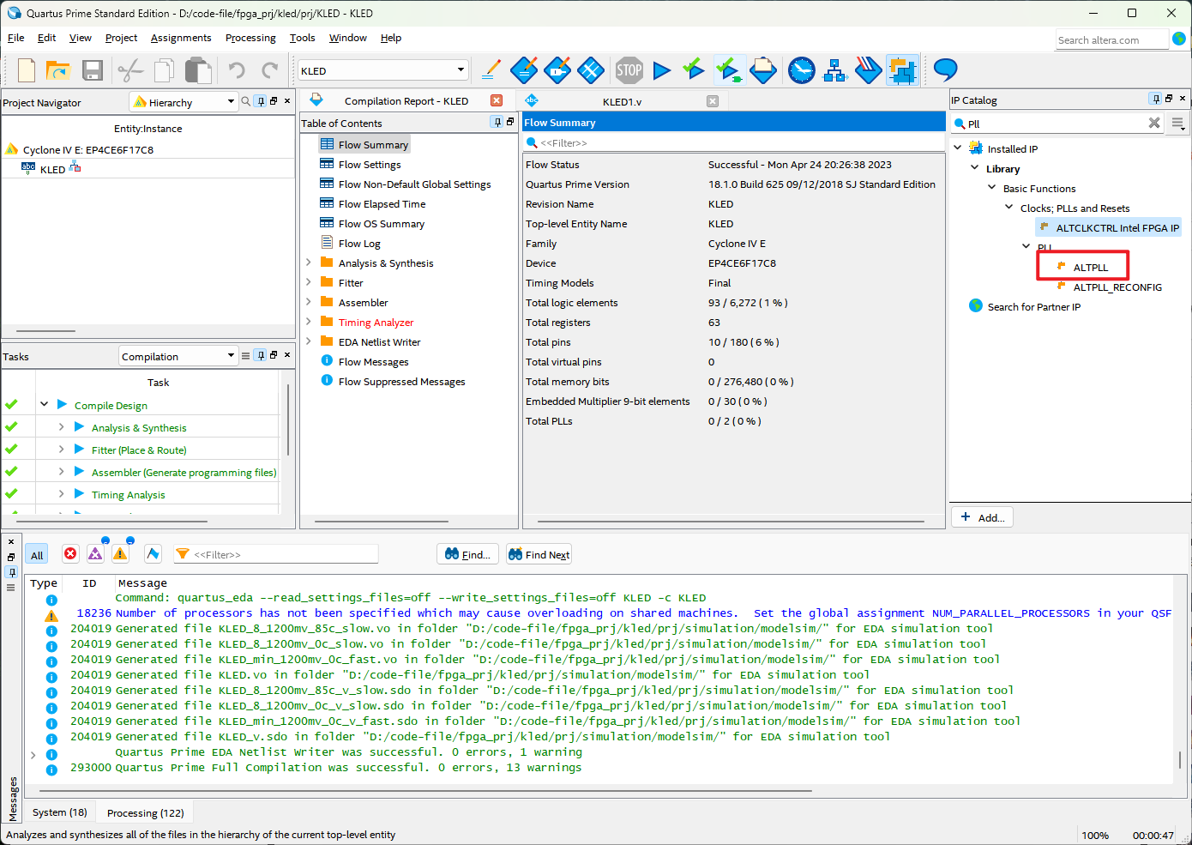Click the Copy icon in the toolbar

click(164, 70)
